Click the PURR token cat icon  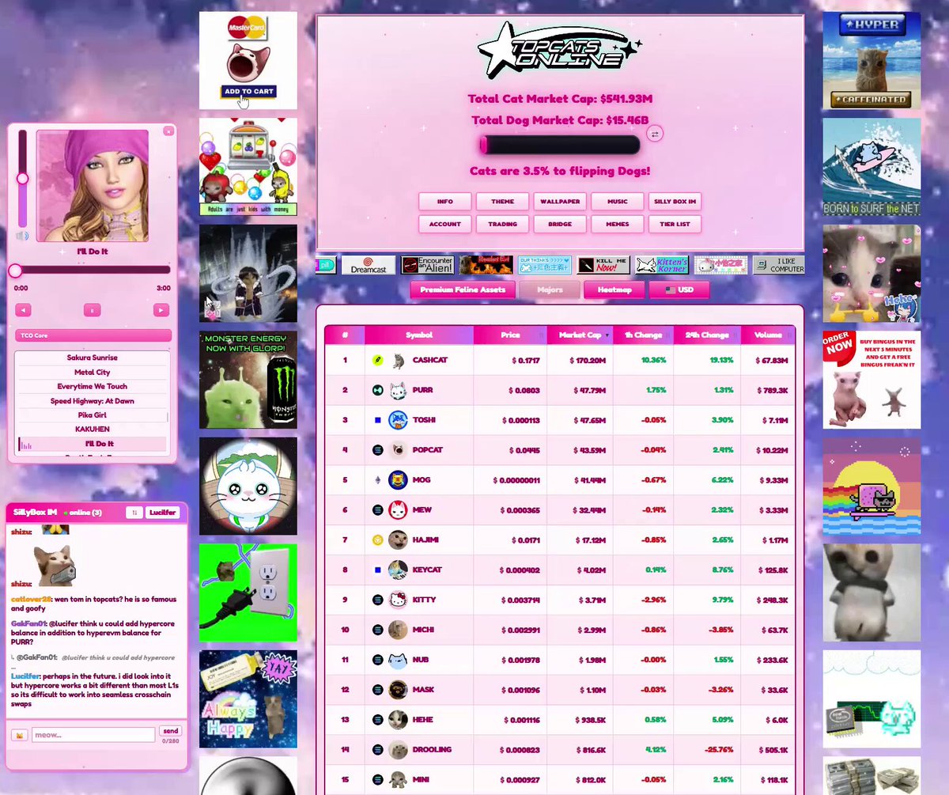(x=399, y=390)
